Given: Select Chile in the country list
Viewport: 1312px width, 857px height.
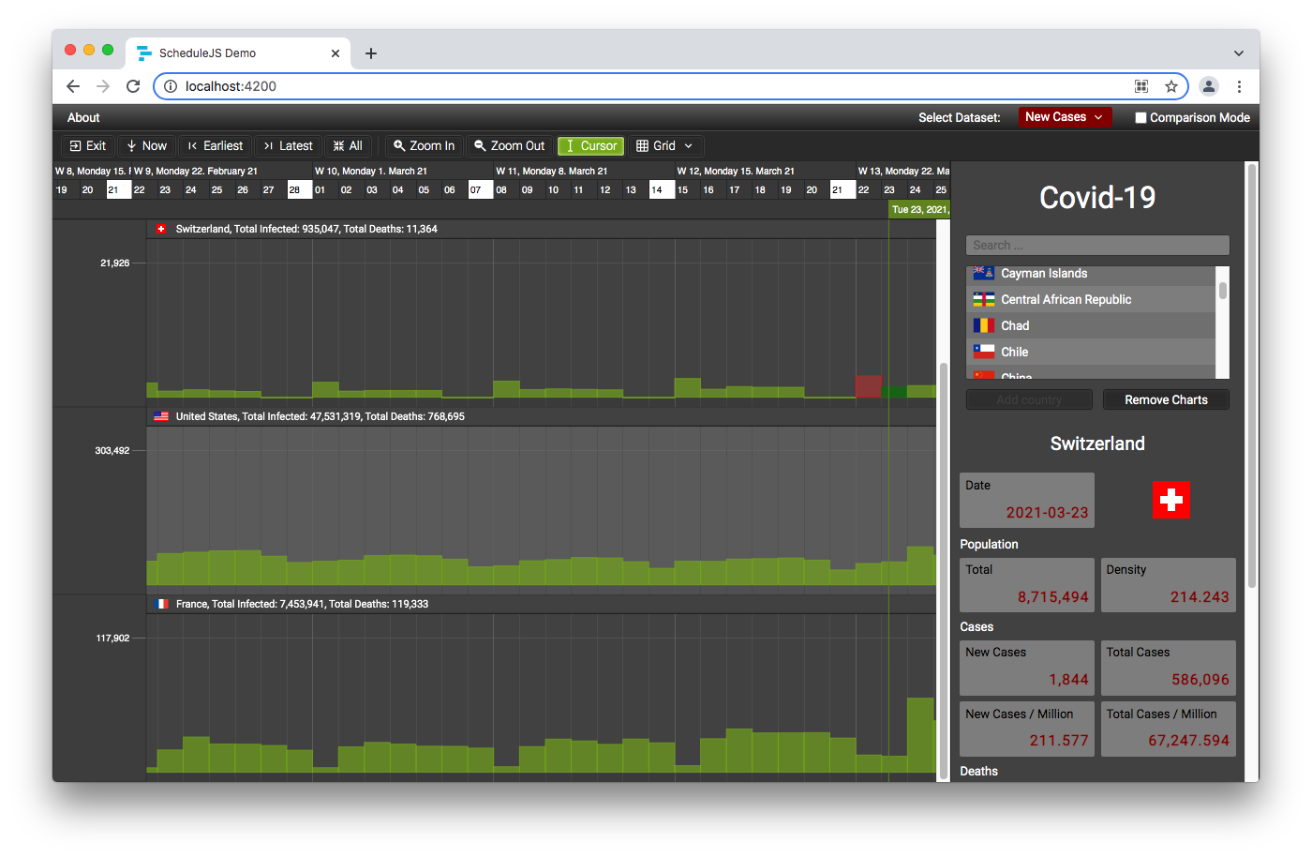Looking at the screenshot, I should (x=1091, y=352).
